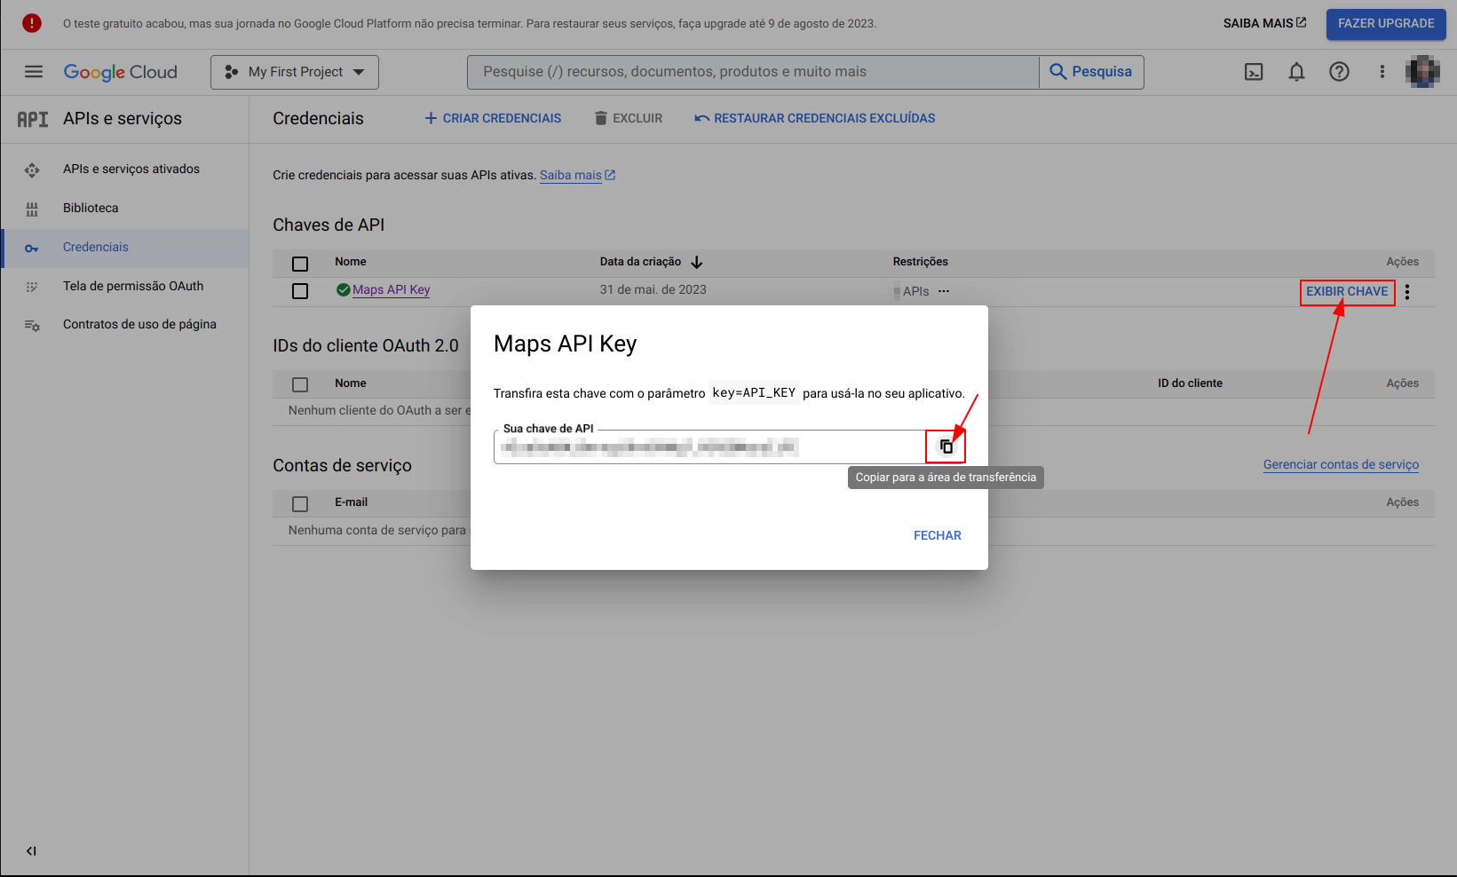Click the EXCLUIR trash button
Image resolution: width=1457 pixels, height=877 pixels.
coord(629,118)
